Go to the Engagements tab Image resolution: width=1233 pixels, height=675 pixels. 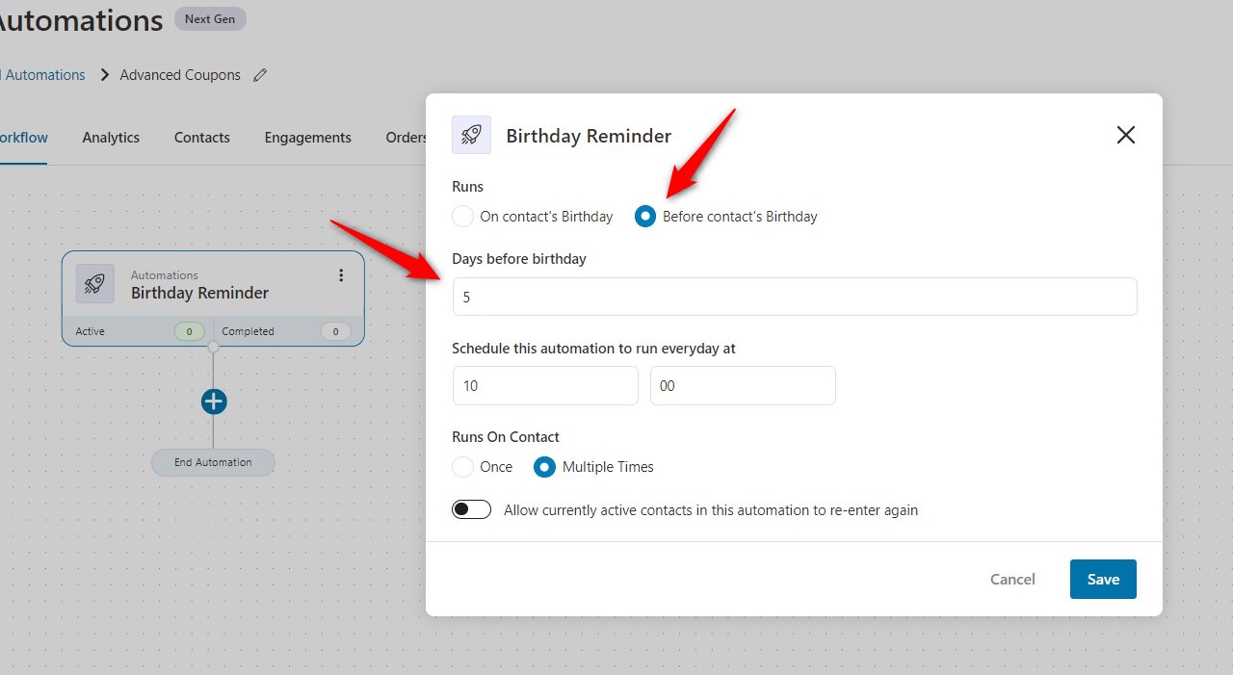point(308,138)
